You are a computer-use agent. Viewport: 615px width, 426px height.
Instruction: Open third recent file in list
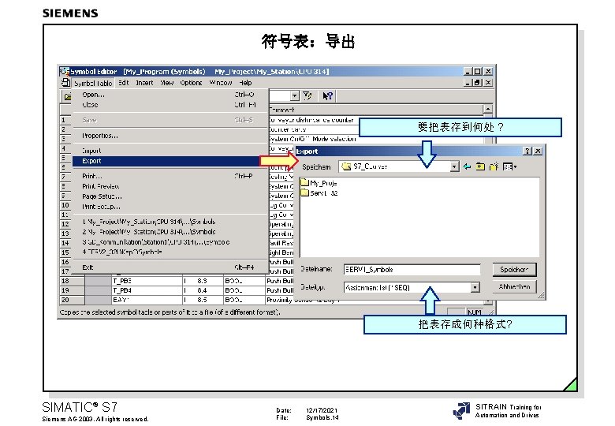[x=170, y=242]
